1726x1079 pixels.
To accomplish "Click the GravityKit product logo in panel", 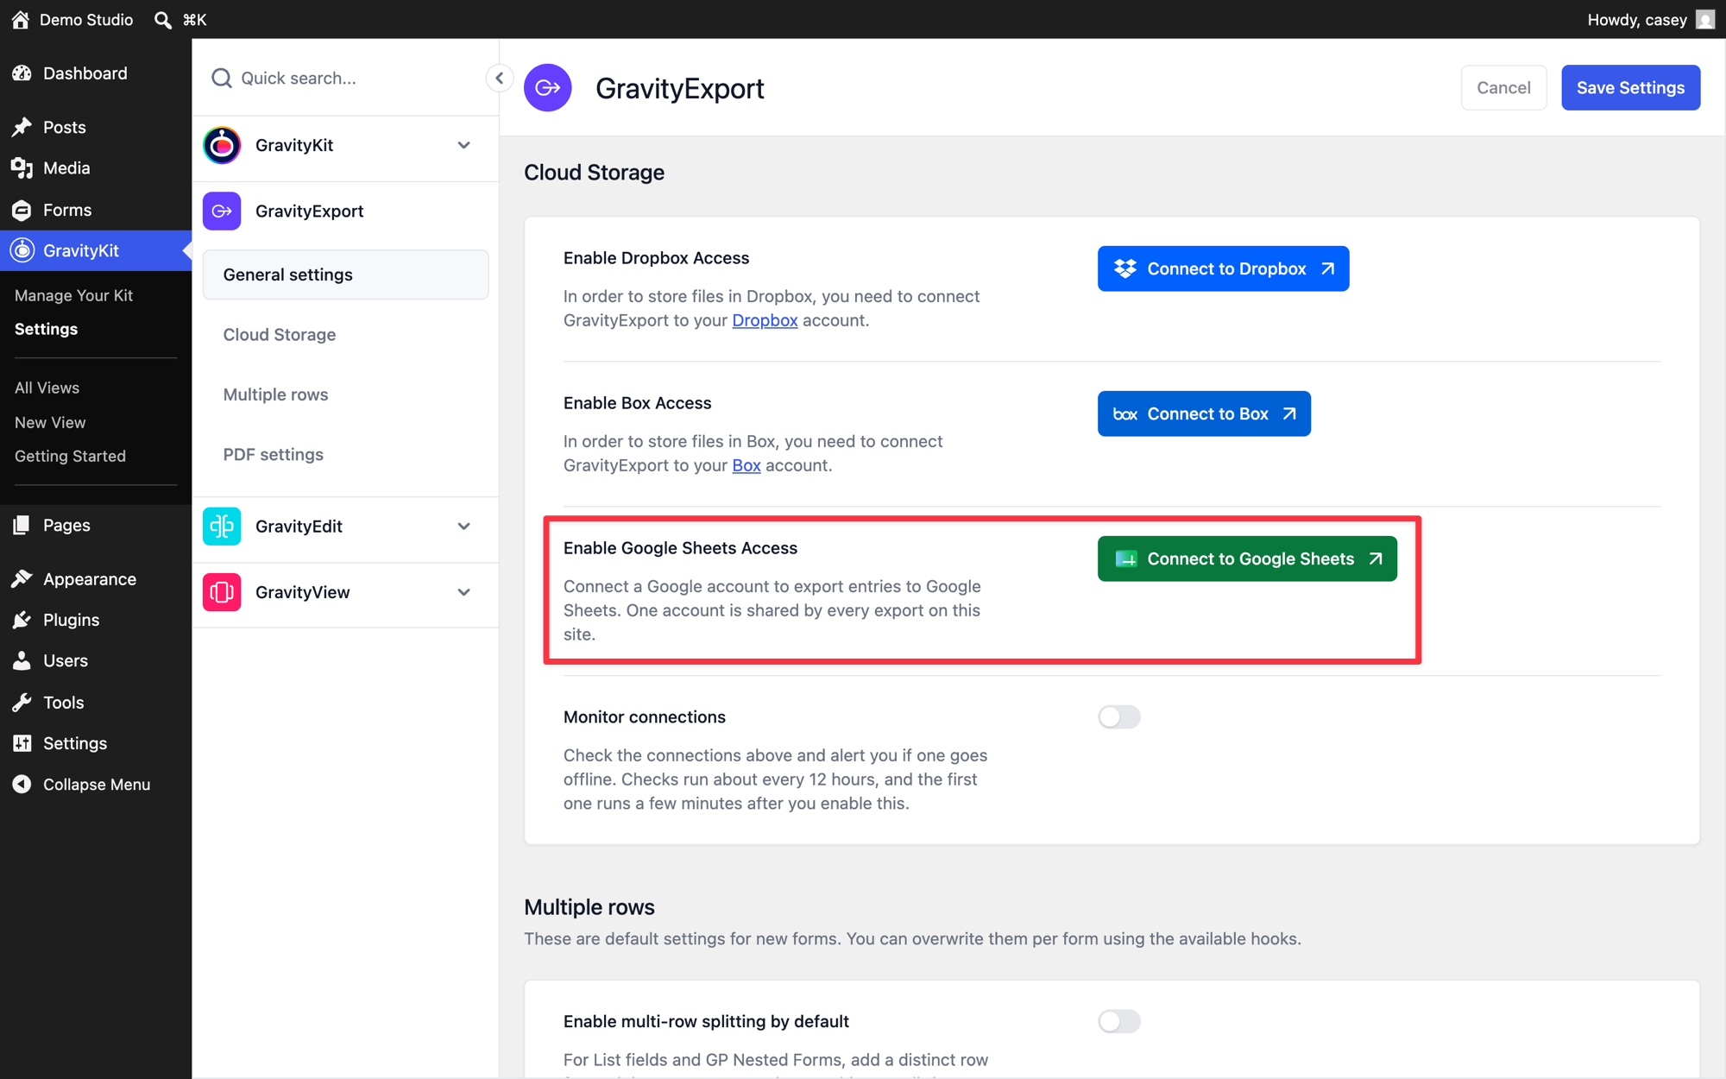I will pos(222,145).
